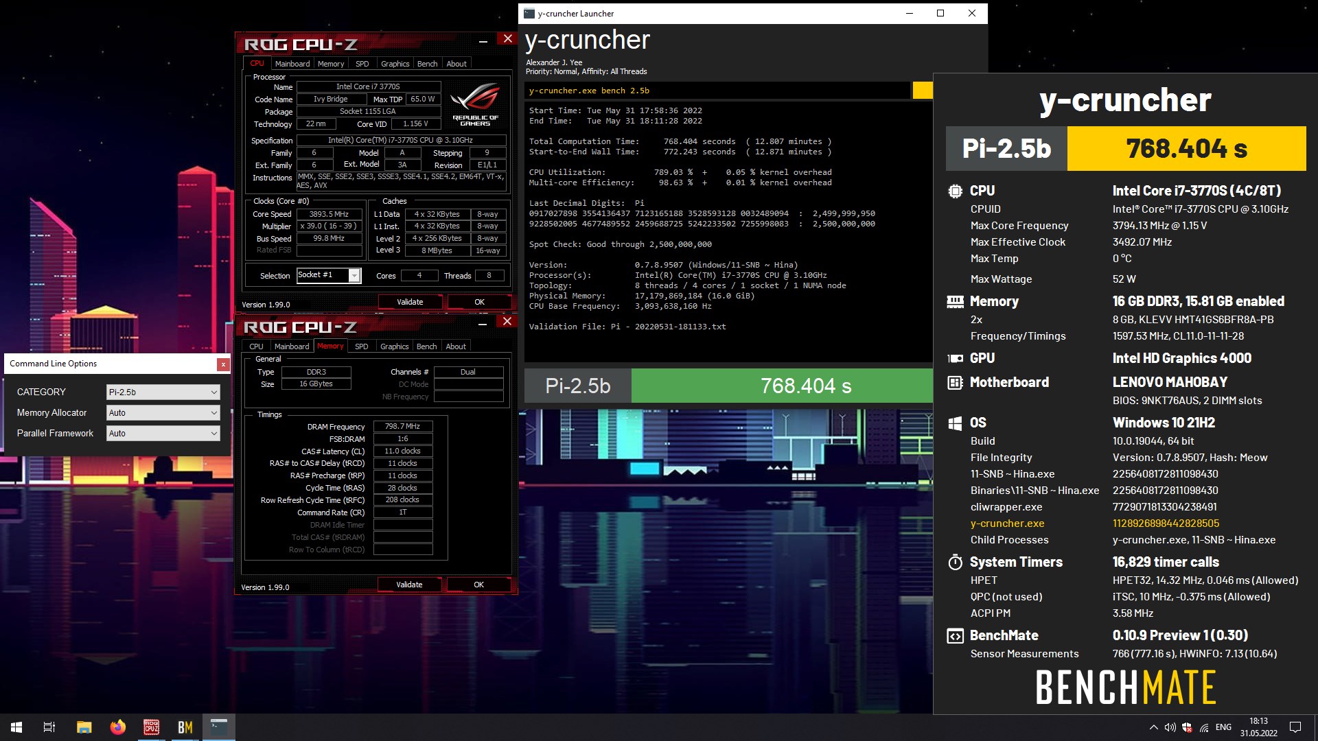Open SPD tab in the Timings CPU-Z window
The image size is (1318, 741).
[x=362, y=346]
